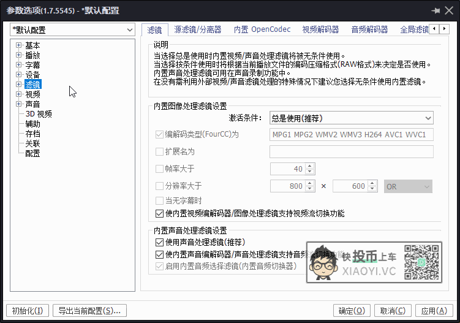Decrease the resolution height 600 value
The height and width of the screenshot is (323, 460).
pyautogui.click(x=372, y=189)
